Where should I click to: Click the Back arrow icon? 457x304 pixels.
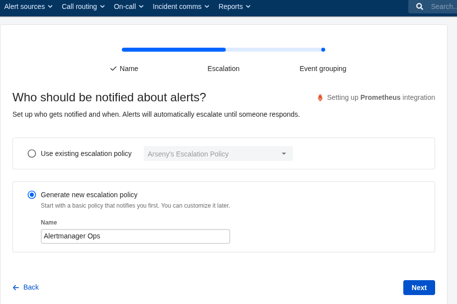[x=16, y=288]
